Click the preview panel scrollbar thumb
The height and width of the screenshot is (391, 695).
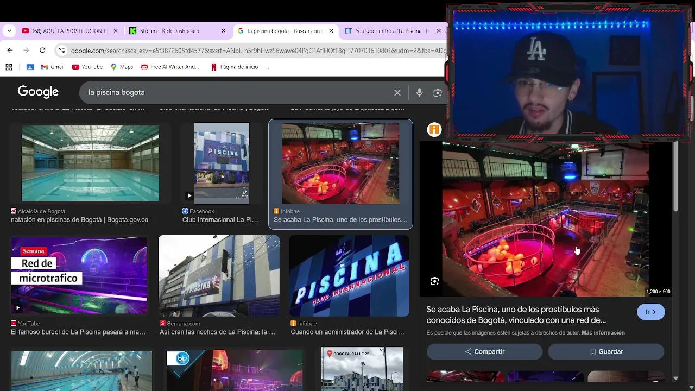pos(675,176)
